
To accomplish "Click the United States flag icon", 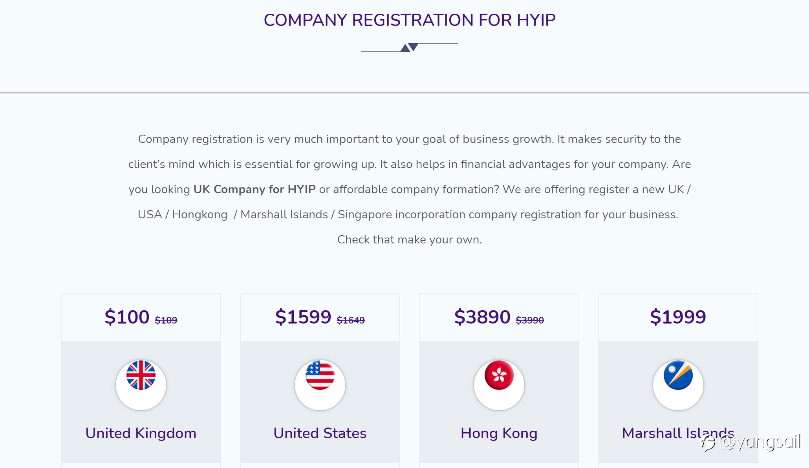I will point(320,375).
